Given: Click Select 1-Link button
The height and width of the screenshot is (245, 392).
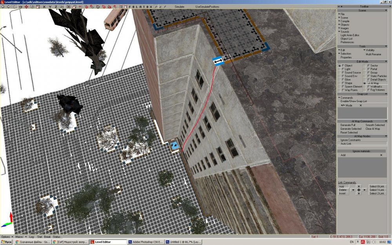Looking at the screenshot, I should (x=377, y=190).
